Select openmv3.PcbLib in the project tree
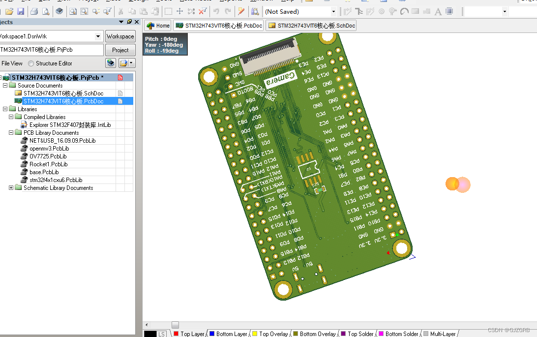 point(49,148)
